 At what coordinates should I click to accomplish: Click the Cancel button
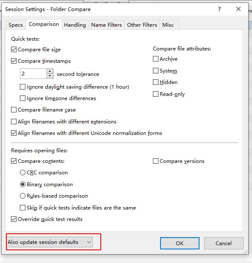[224, 243]
